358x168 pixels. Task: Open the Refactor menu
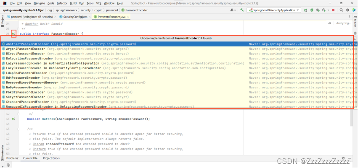[62, 3]
